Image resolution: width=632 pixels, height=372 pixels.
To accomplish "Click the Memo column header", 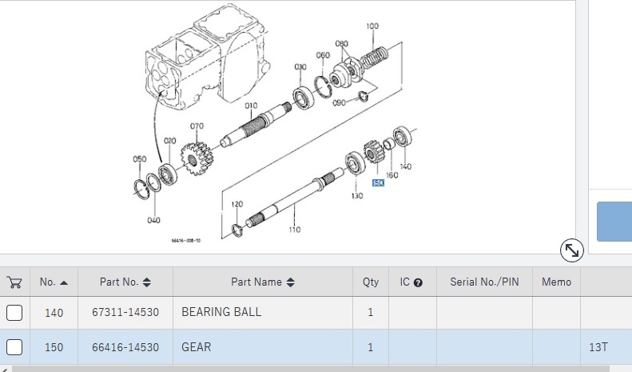I will point(556,282).
